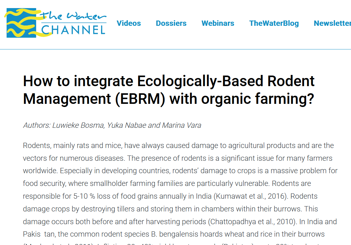
Task: Open the Newsletter page
Action: tap(332, 23)
